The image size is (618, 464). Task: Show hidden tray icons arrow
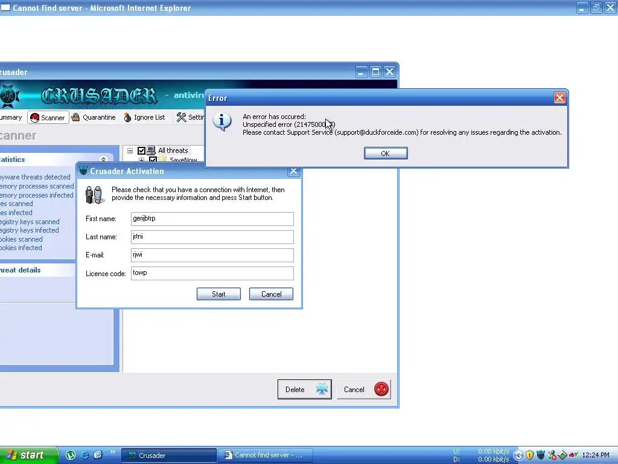click(518, 456)
